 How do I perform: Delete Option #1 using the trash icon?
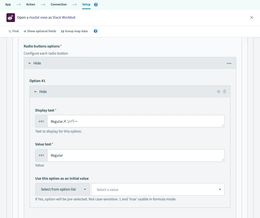pos(224,92)
